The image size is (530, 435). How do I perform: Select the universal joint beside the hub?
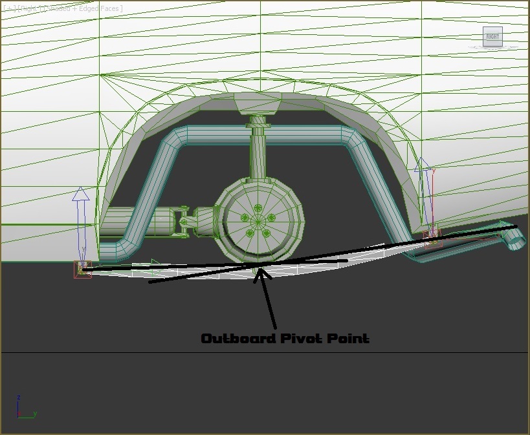click(x=184, y=222)
